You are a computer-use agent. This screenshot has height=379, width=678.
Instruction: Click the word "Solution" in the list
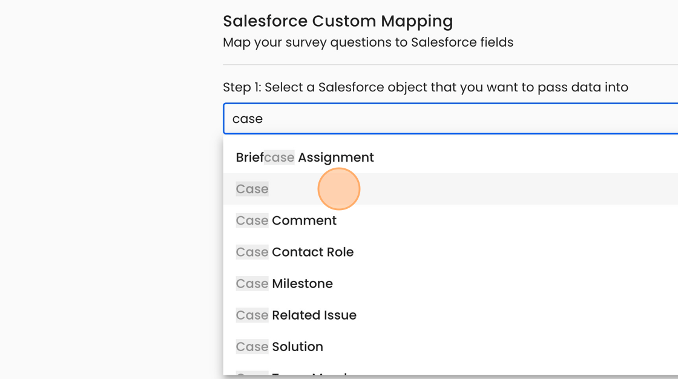pyautogui.click(x=297, y=346)
